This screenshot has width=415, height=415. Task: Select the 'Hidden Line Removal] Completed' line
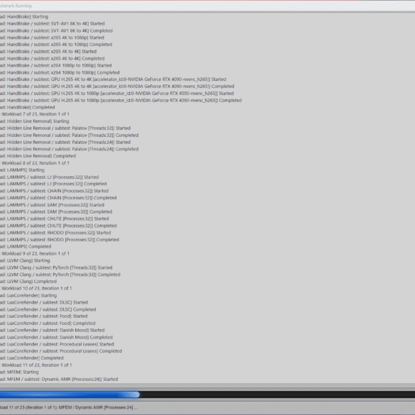pos(38,156)
